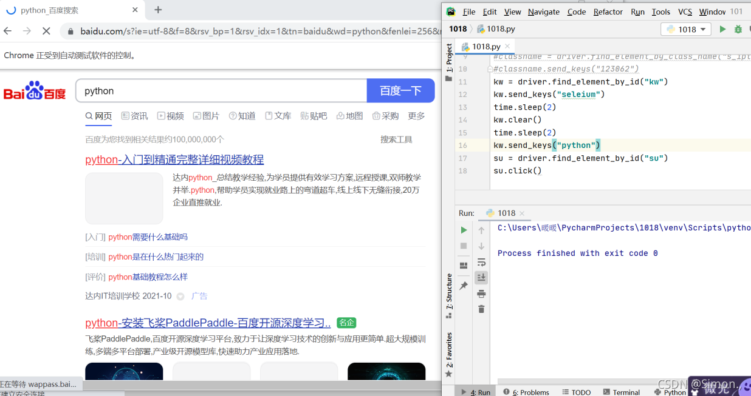This screenshot has height=396, width=751.
Task: Open the VCS menu
Action: click(x=685, y=12)
